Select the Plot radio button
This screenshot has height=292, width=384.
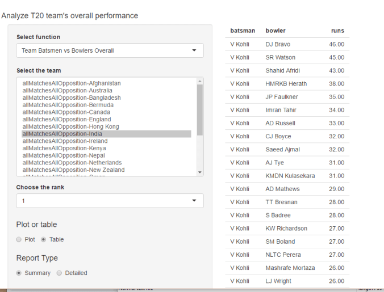click(19, 239)
